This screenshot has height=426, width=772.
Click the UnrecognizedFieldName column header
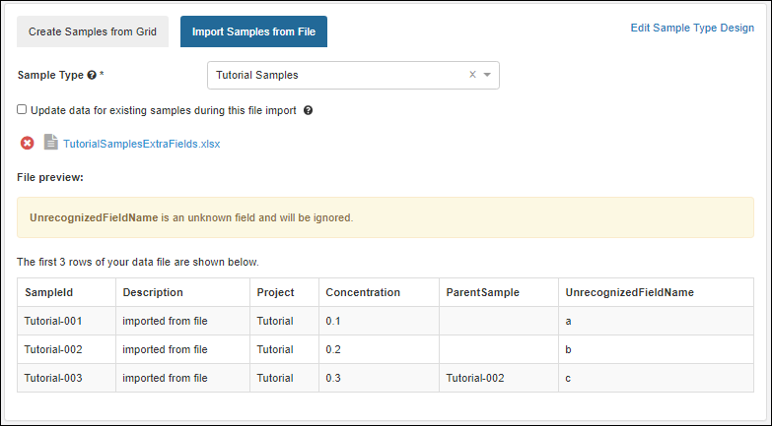pyautogui.click(x=629, y=292)
